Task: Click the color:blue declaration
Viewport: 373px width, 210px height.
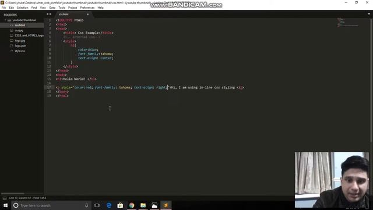Action: point(88,50)
